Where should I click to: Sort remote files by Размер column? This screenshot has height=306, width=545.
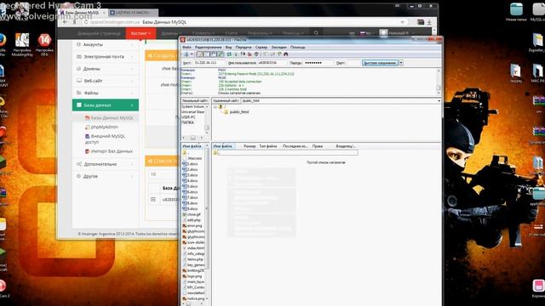pyautogui.click(x=250, y=146)
